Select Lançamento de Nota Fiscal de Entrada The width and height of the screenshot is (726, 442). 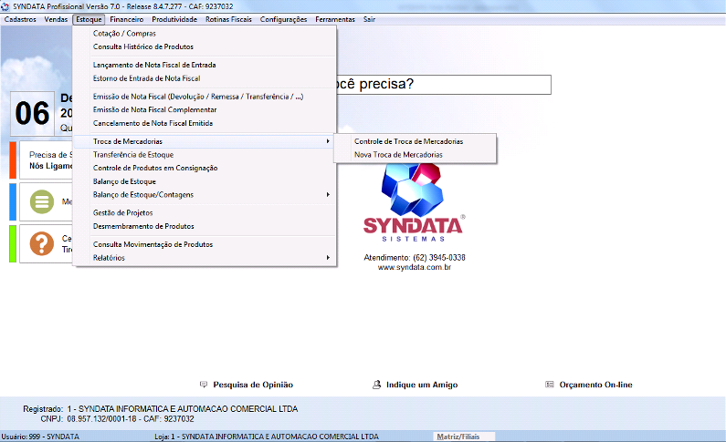point(205,65)
